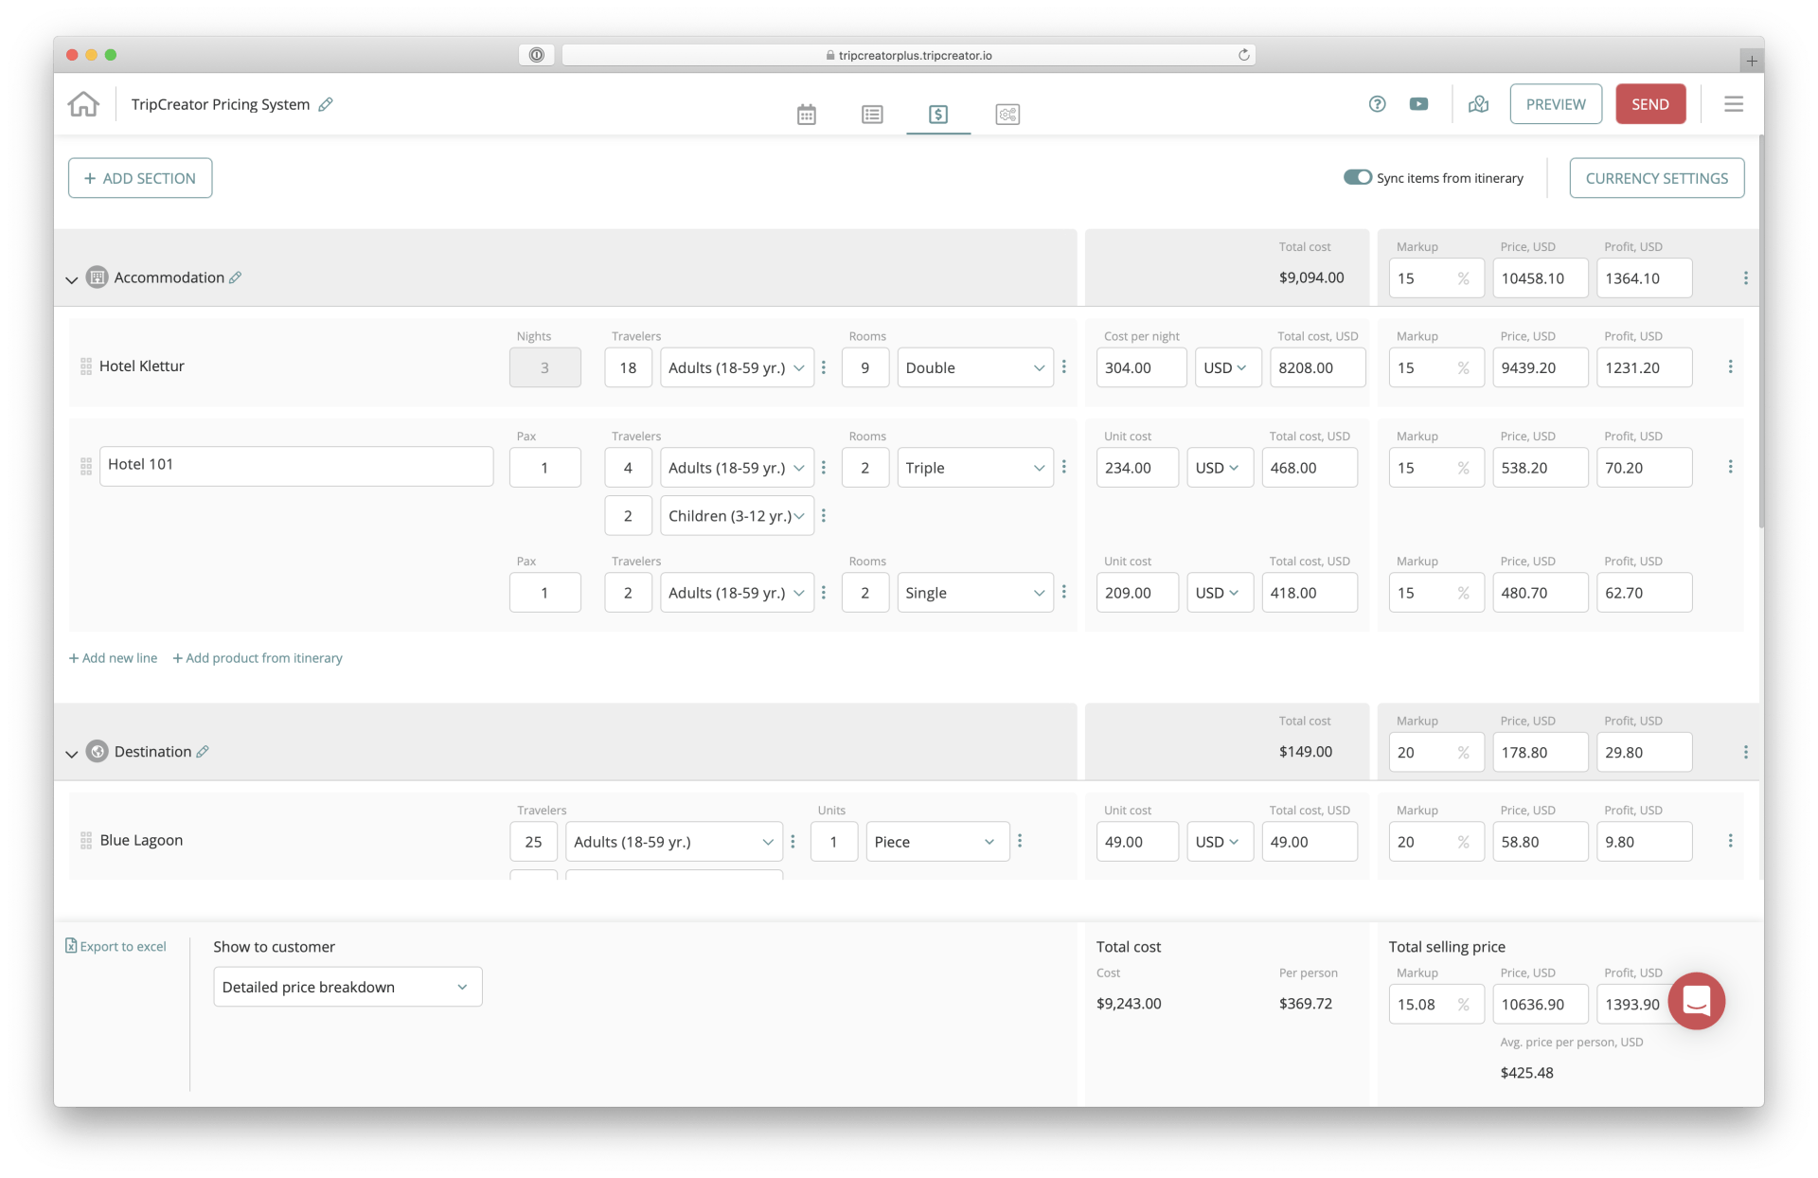
Task: Open the Detailed price breakdown dropdown
Action: pos(348,987)
